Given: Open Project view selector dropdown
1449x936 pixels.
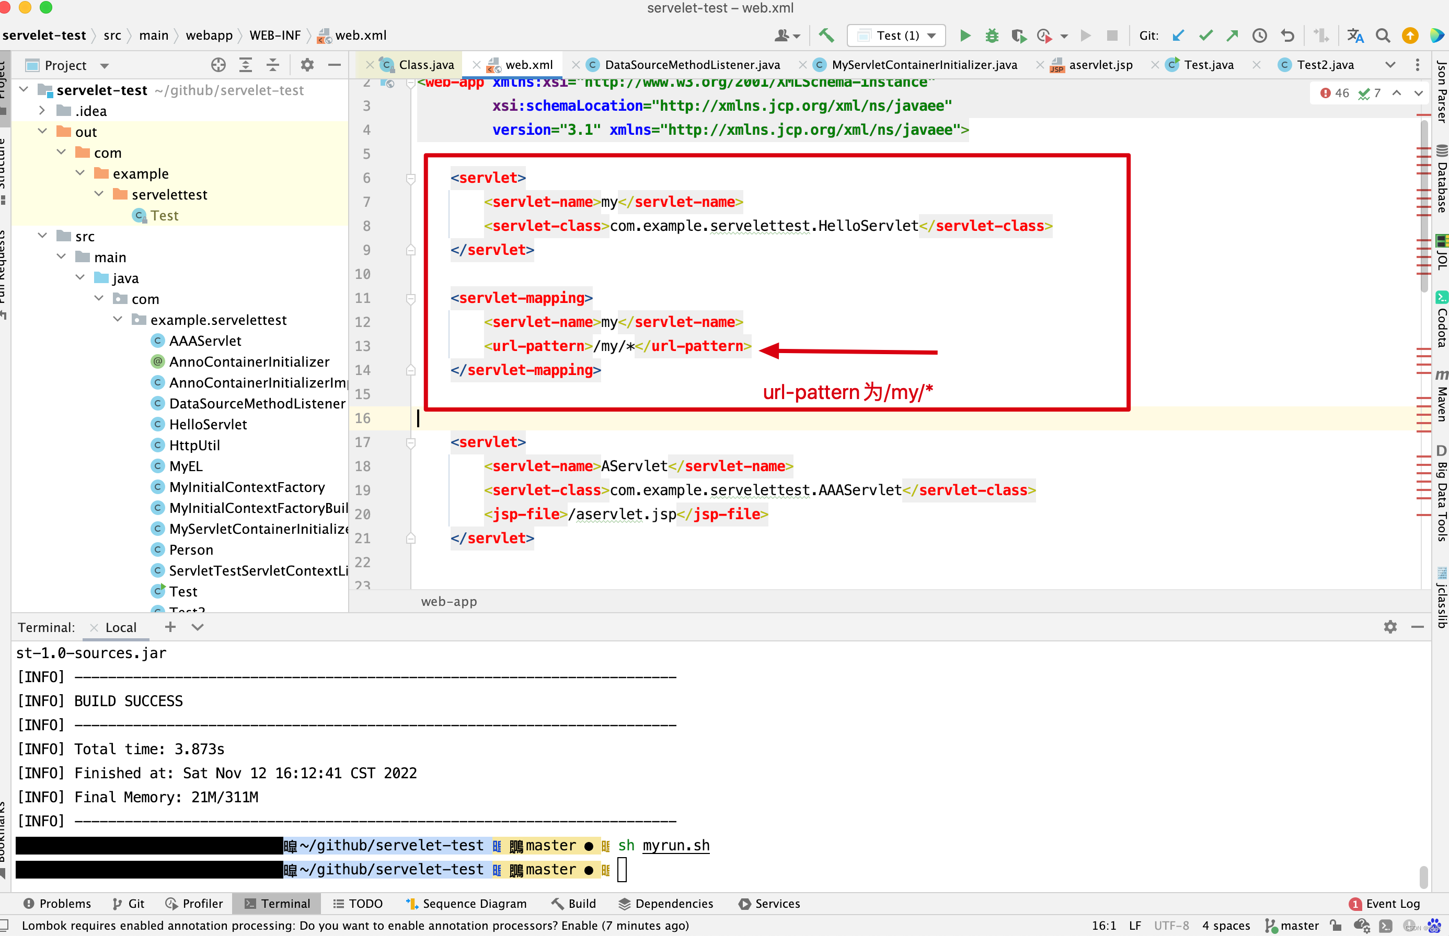Looking at the screenshot, I should pos(104,66).
